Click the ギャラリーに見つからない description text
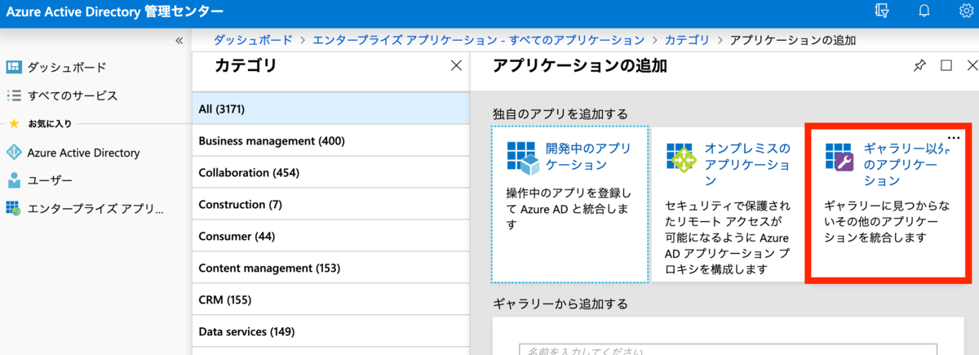 pyautogui.click(x=888, y=221)
